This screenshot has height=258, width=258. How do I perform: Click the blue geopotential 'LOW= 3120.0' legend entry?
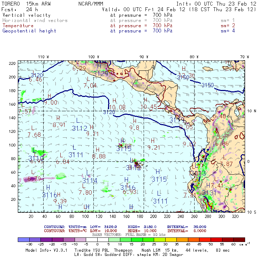click(x=103, y=227)
